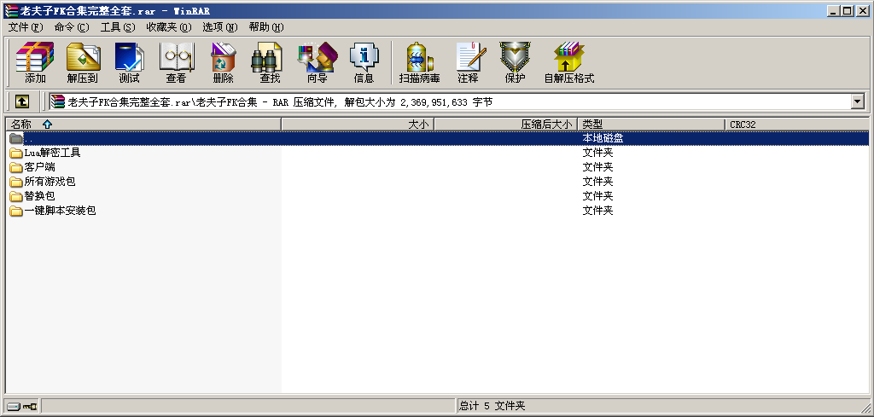Expand the archive path dropdown arrow
The height and width of the screenshot is (417, 874).
click(857, 101)
